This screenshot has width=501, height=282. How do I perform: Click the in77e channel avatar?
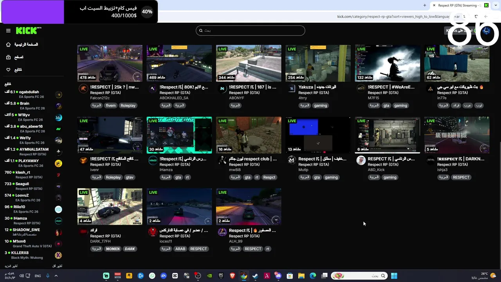[430, 89]
